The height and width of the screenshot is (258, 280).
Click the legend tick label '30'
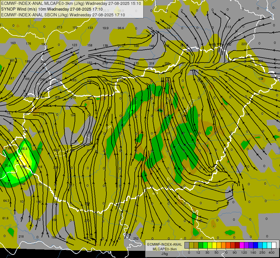coord(207,253)
